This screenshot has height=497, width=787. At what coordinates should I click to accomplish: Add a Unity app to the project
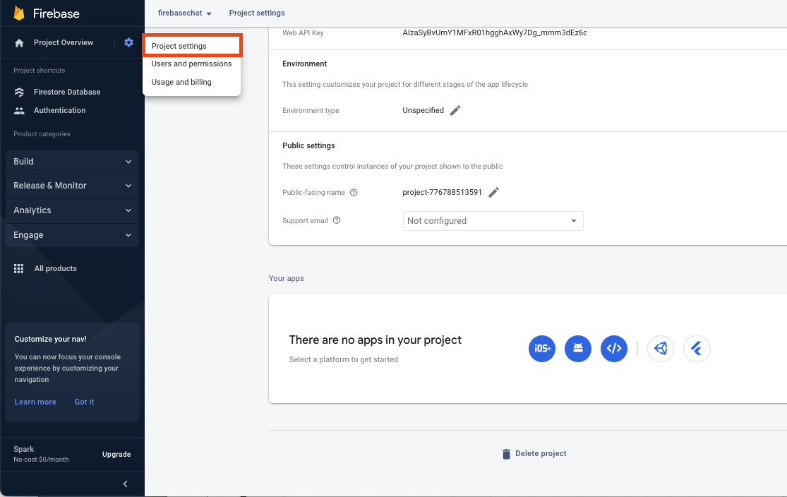[661, 348]
